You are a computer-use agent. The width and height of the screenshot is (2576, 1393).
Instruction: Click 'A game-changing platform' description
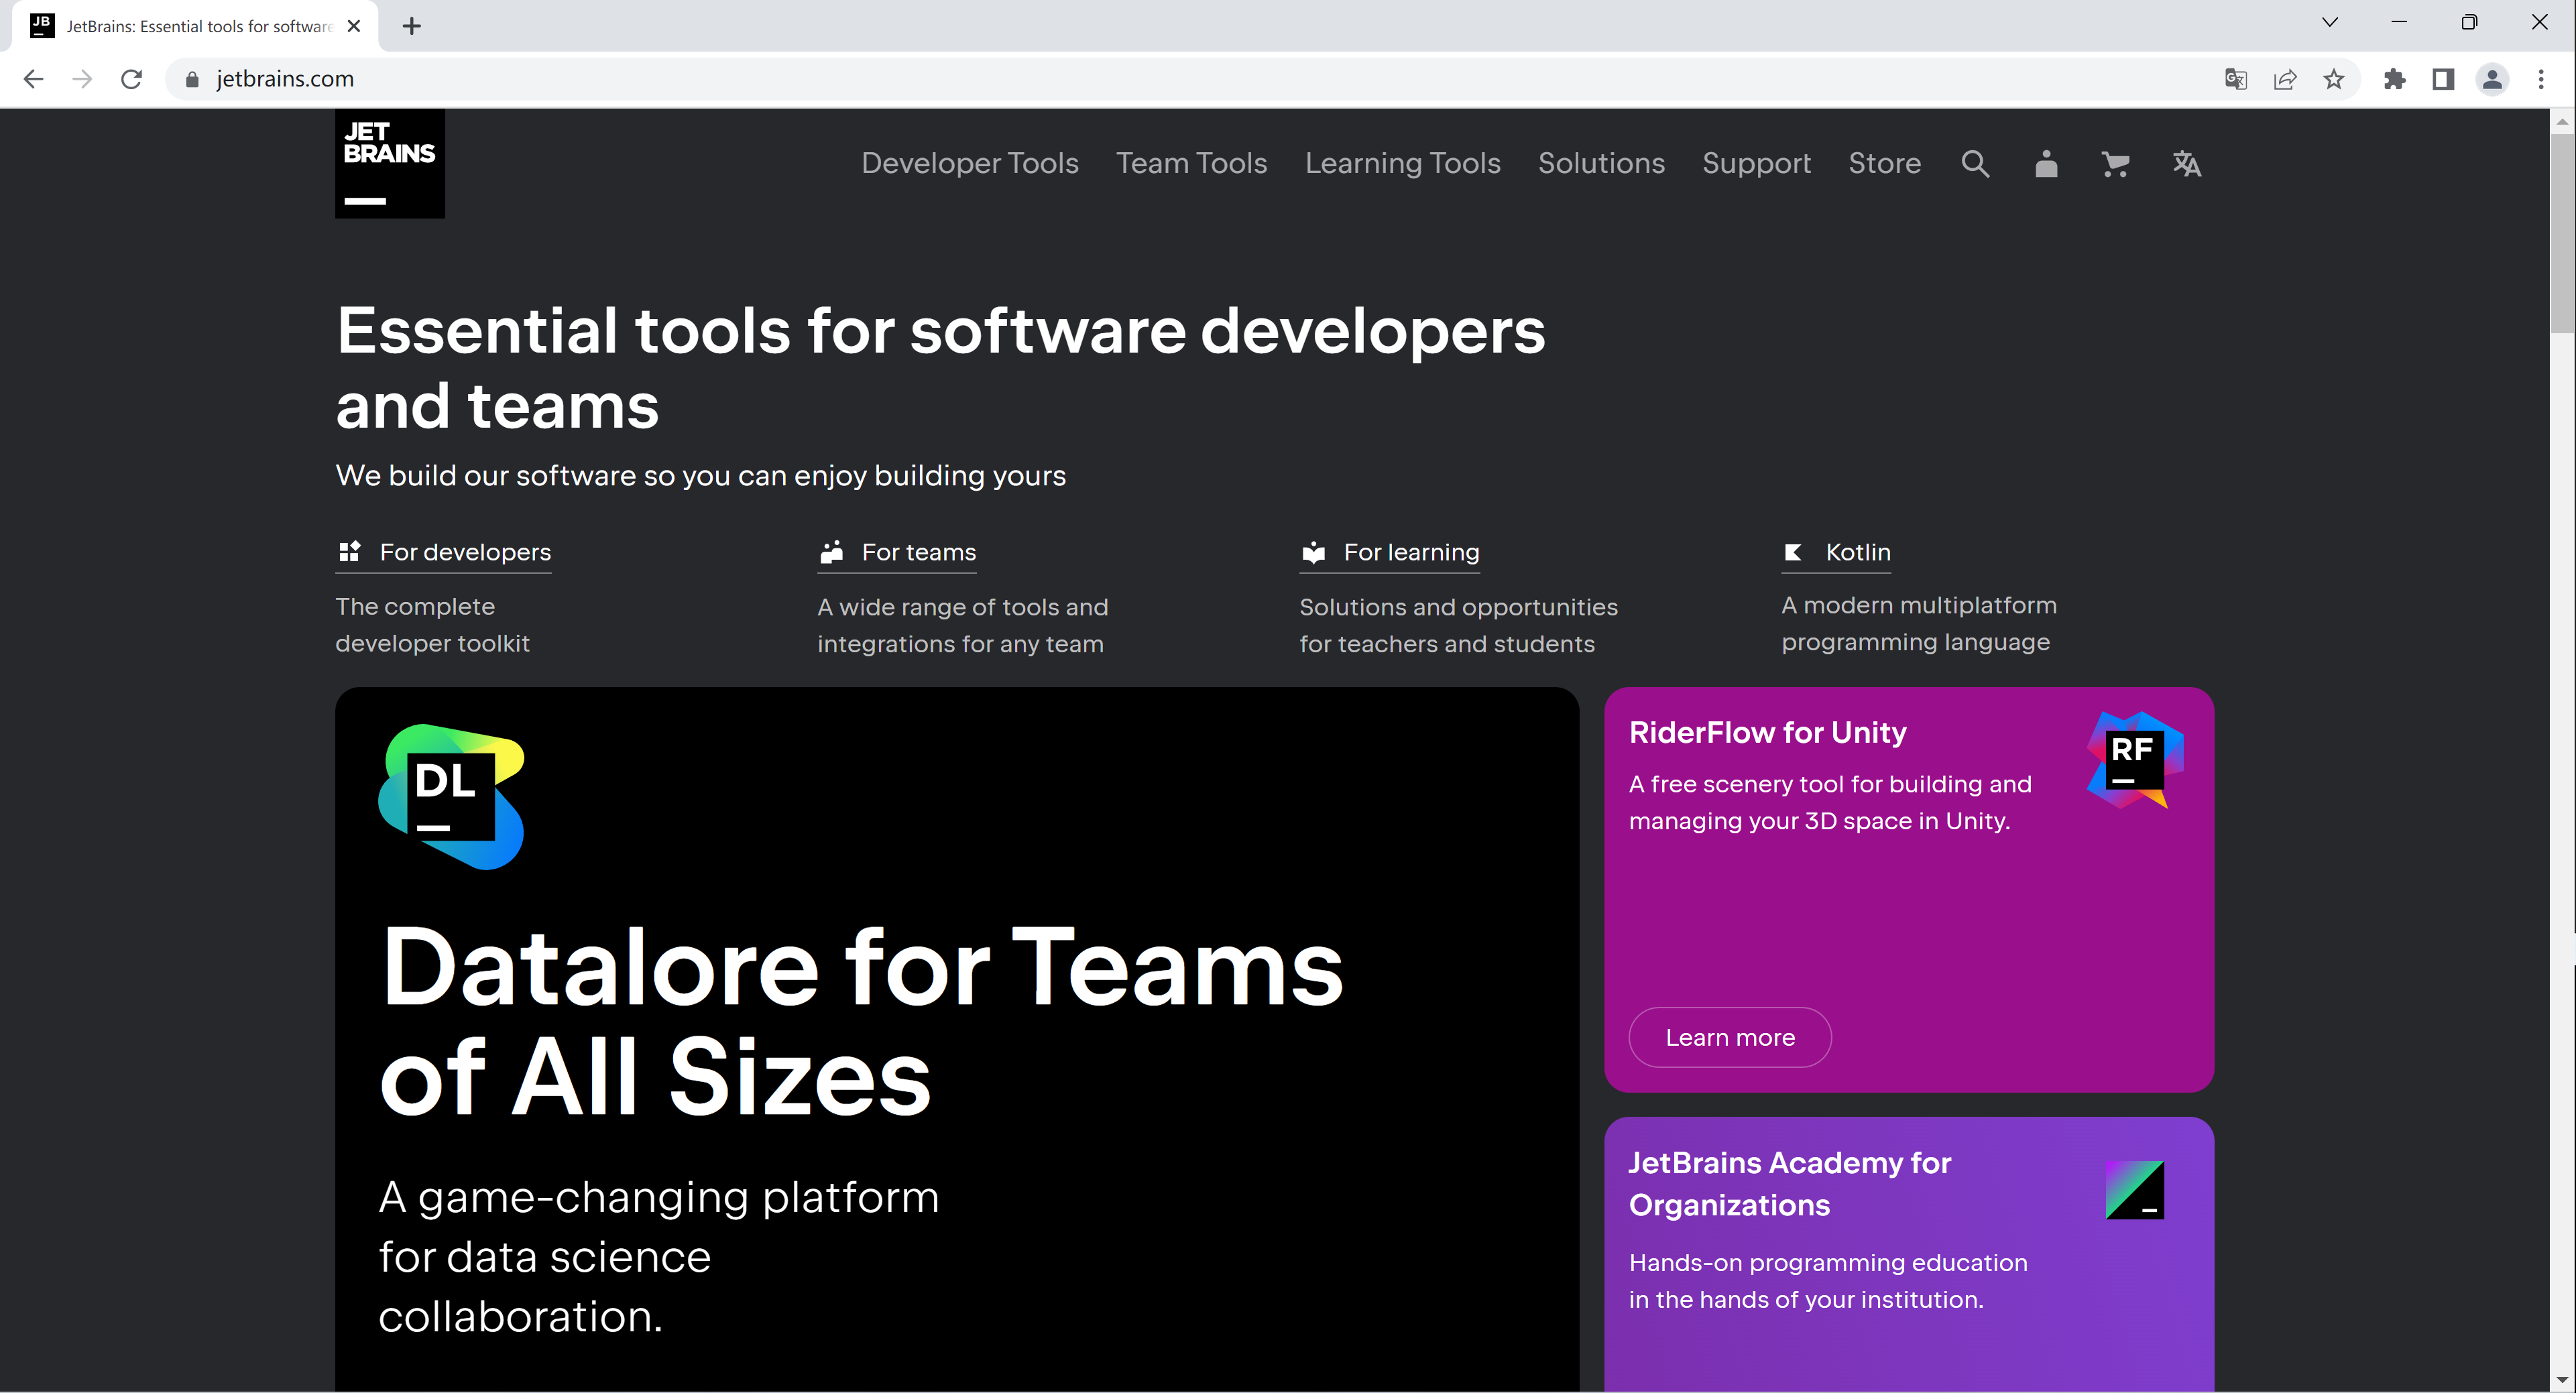(659, 1256)
